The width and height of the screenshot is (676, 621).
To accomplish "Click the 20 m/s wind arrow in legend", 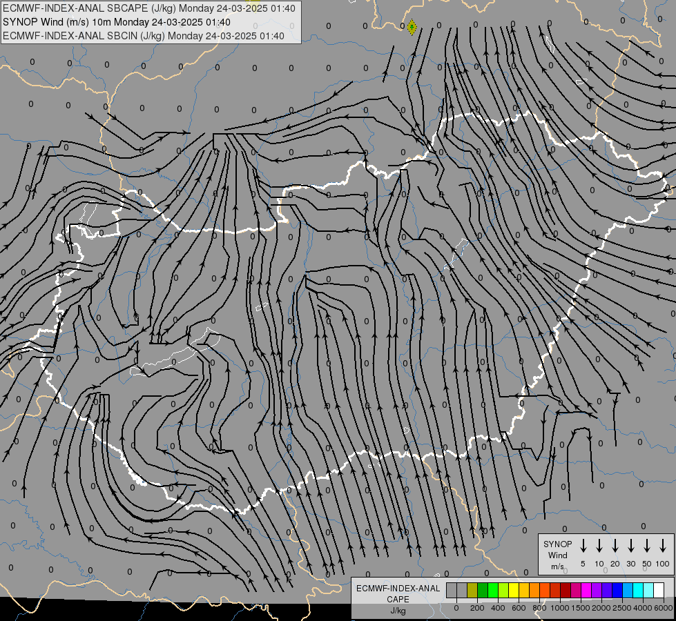I will click(615, 546).
